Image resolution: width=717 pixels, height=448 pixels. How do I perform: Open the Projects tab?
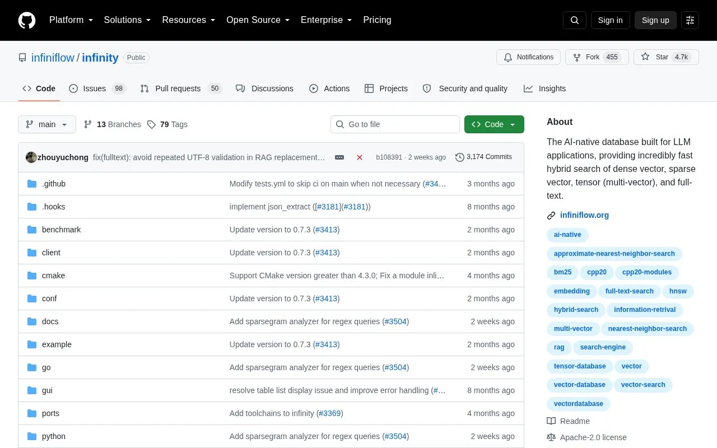coord(386,88)
